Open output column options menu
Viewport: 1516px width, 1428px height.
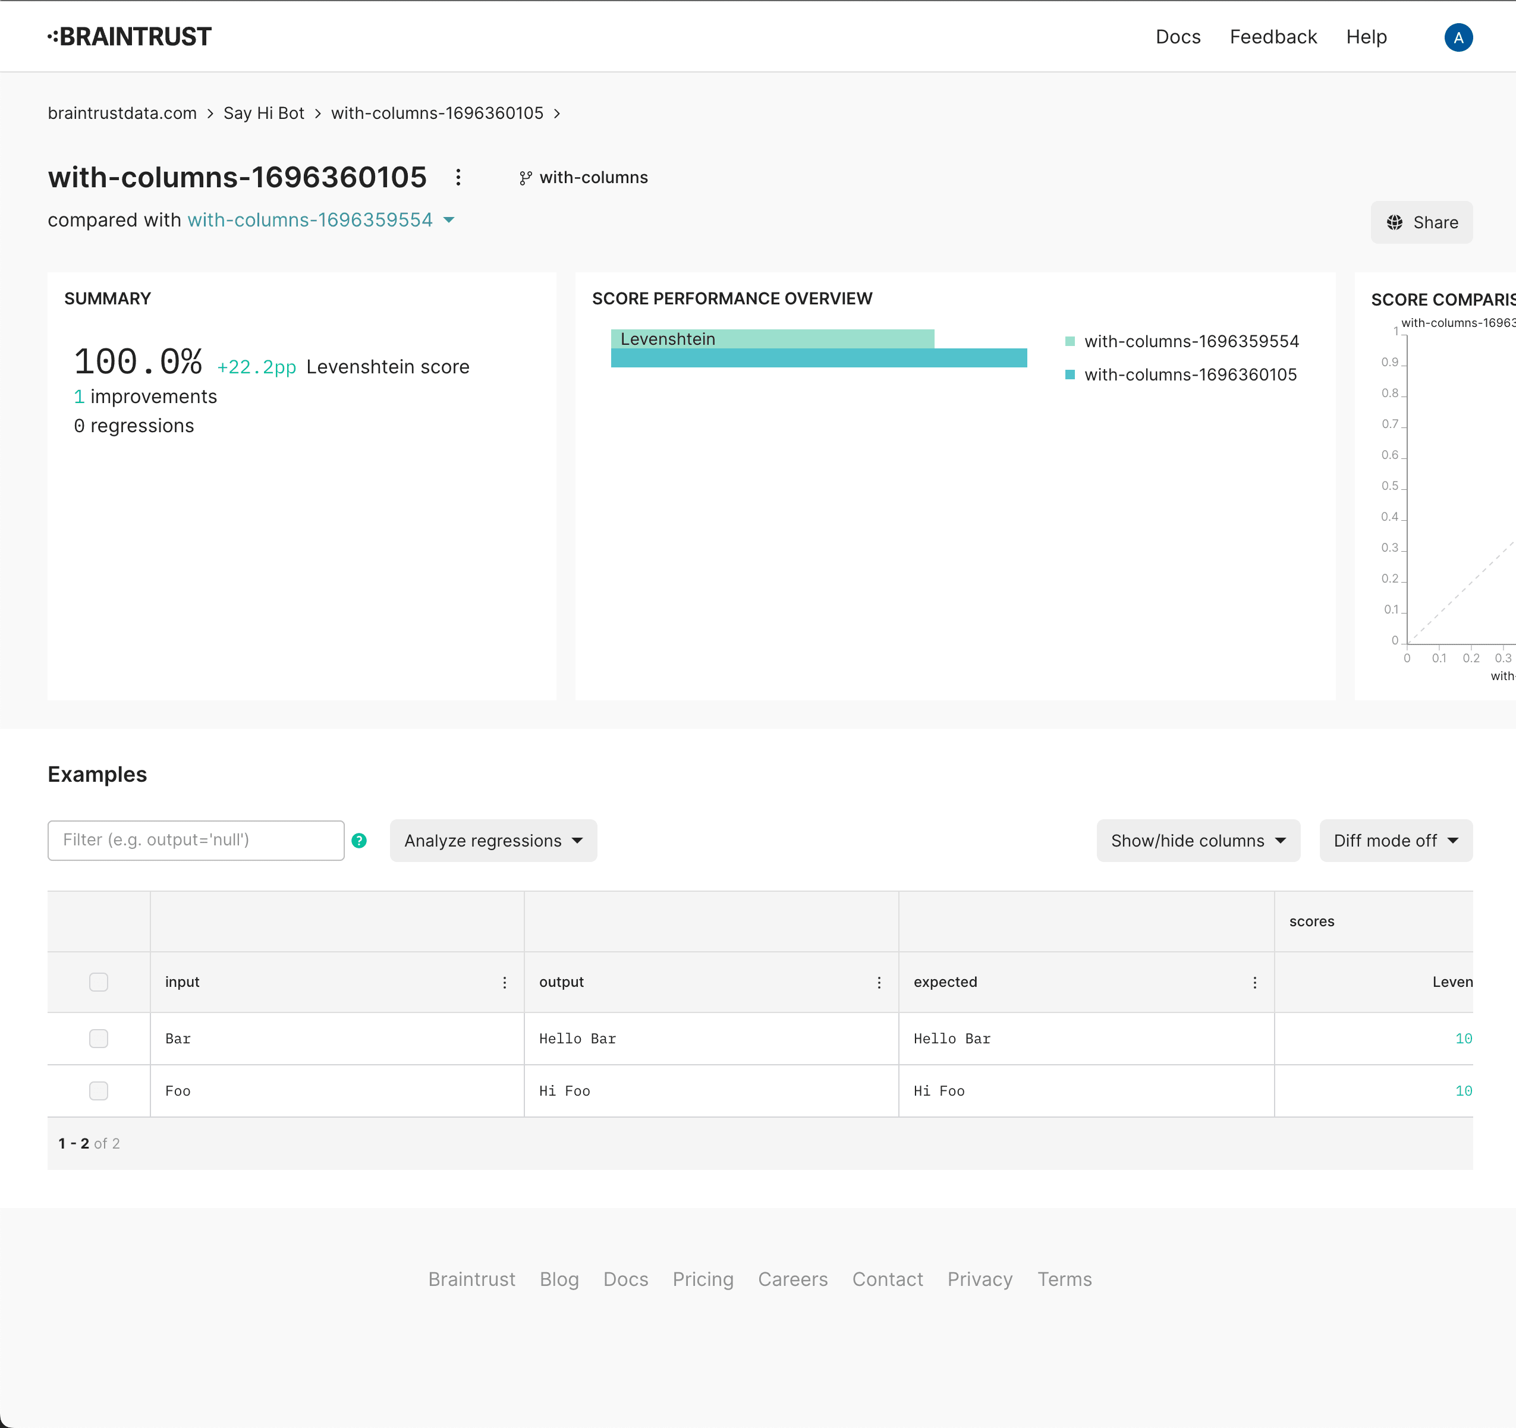coord(879,982)
